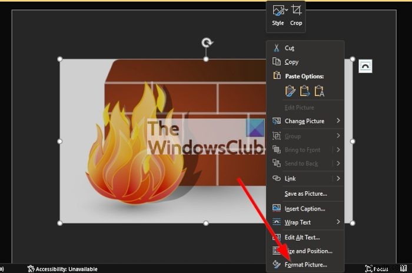The height and width of the screenshot is (273, 412).
Task: Click the Insert Caption icon
Action: coord(277,208)
